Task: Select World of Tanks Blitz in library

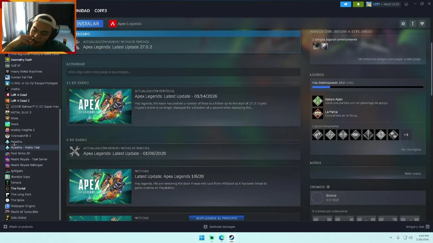Action: (24, 212)
